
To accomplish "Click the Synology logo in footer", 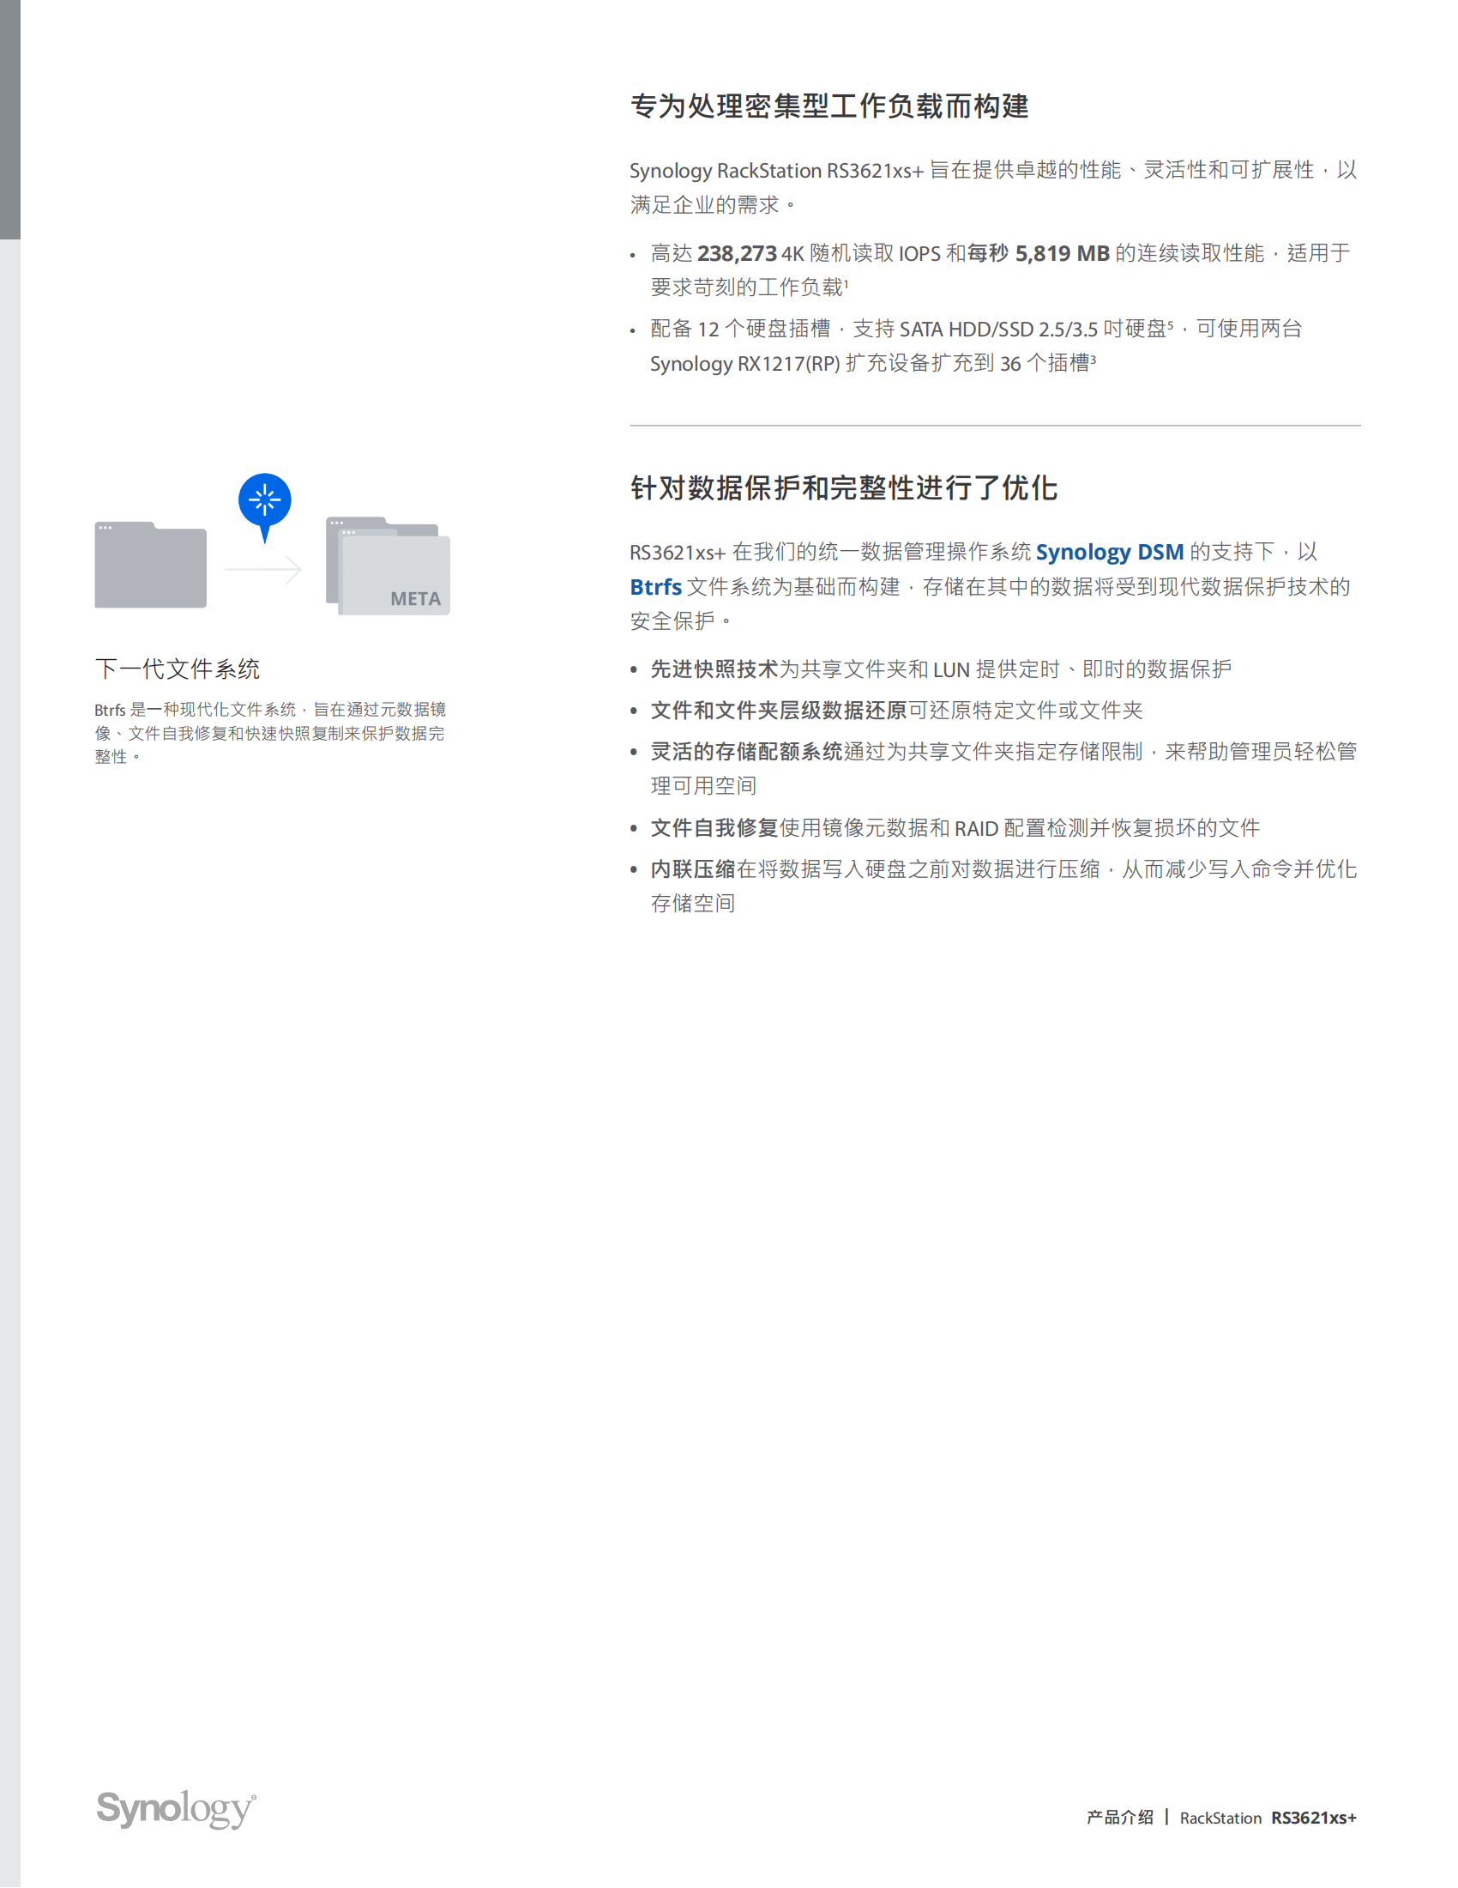I will pyautogui.click(x=176, y=1809).
